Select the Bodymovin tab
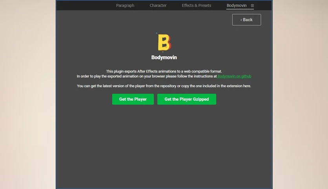Viewport: 328px width, 189px height. click(x=237, y=5)
